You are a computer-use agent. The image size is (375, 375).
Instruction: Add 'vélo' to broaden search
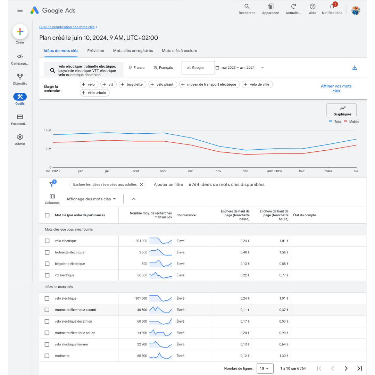point(89,84)
